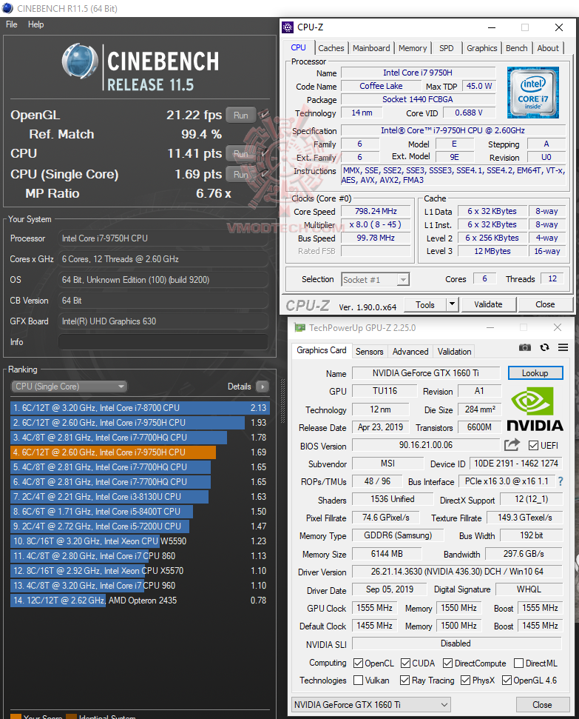
Task: Click the vertical panel divider grip in Cinebench
Action: pos(282,401)
